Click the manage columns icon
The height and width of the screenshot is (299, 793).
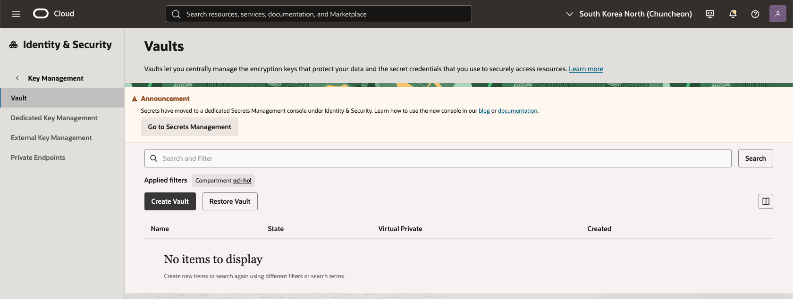pos(766,201)
